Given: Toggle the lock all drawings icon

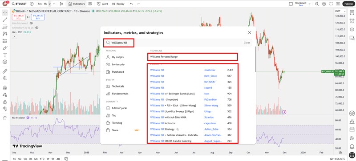Looking at the screenshot, I should click(5, 102).
